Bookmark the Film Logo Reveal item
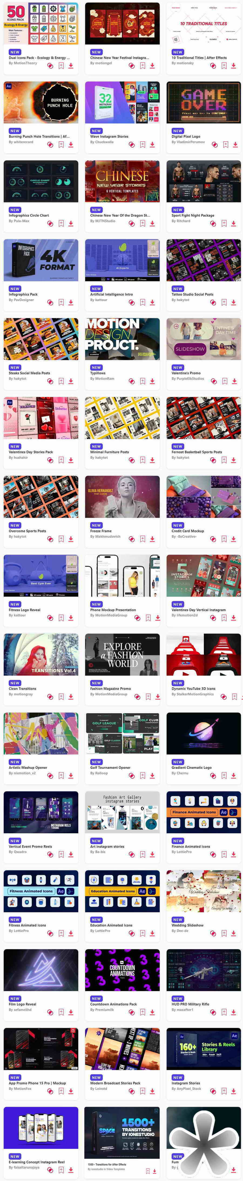This screenshot has width=243, height=1181. 61,1012
